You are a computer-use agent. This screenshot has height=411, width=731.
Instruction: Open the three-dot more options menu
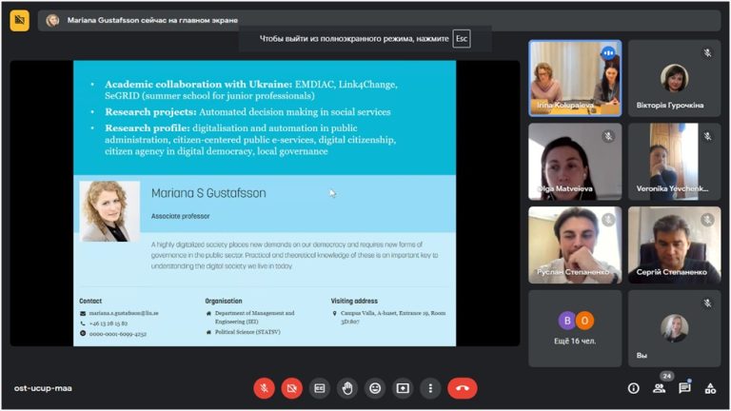(x=430, y=388)
